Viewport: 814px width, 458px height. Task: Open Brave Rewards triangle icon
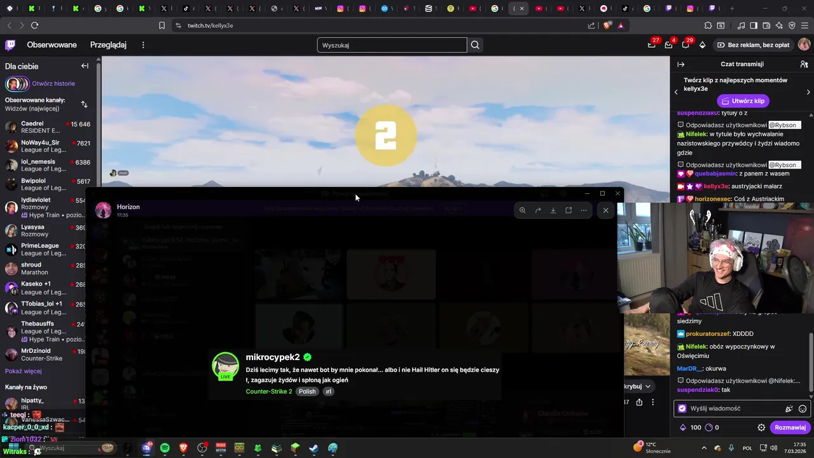[x=621, y=25]
